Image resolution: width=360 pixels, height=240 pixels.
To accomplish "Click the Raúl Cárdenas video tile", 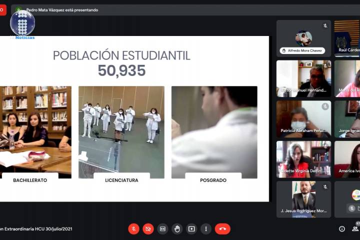I will [347, 38].
